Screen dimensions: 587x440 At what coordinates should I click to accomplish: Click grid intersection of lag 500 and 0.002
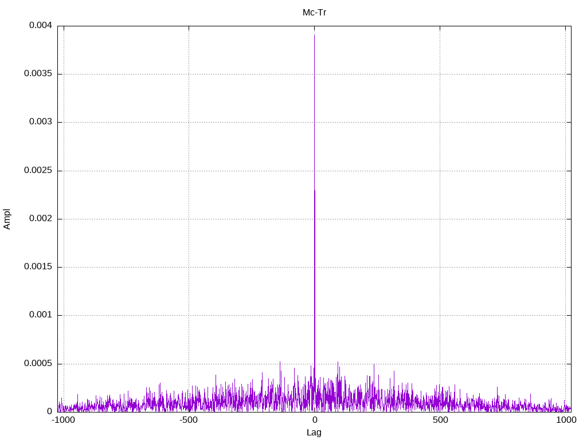click(440, 219)
